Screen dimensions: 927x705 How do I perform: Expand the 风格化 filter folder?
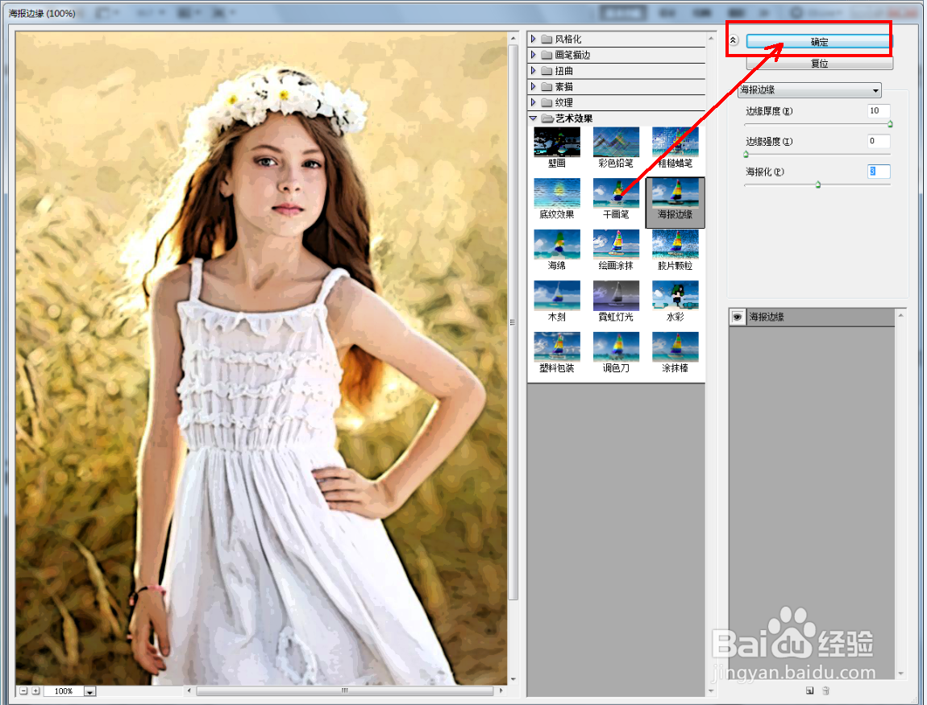[x=534, y=39]
